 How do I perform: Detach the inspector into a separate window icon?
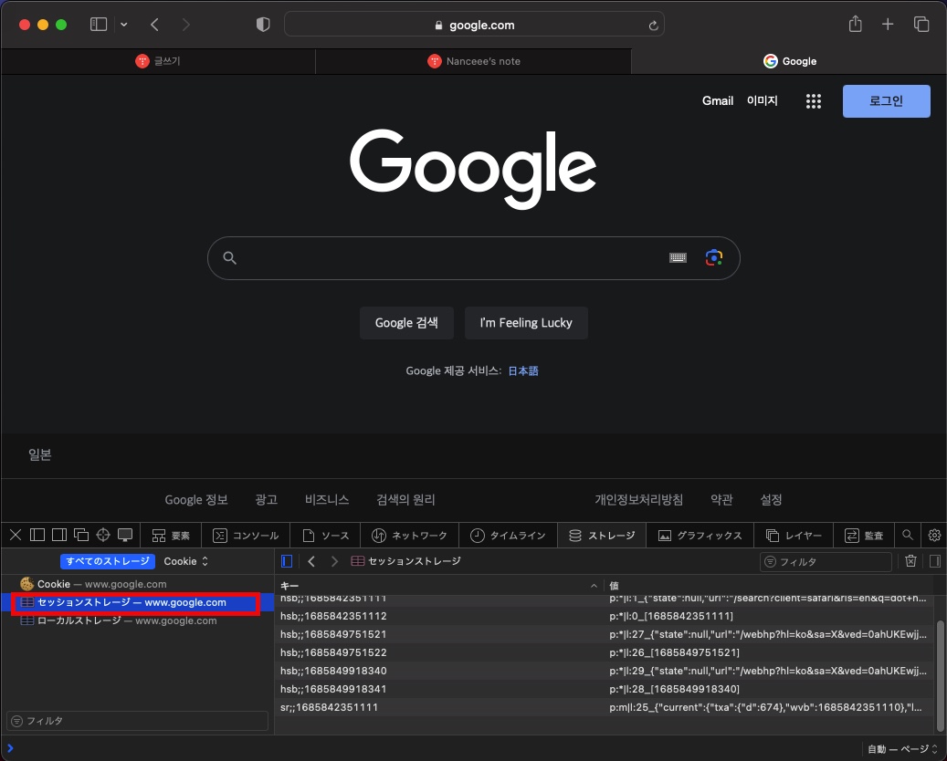click(x=81, y=535)
